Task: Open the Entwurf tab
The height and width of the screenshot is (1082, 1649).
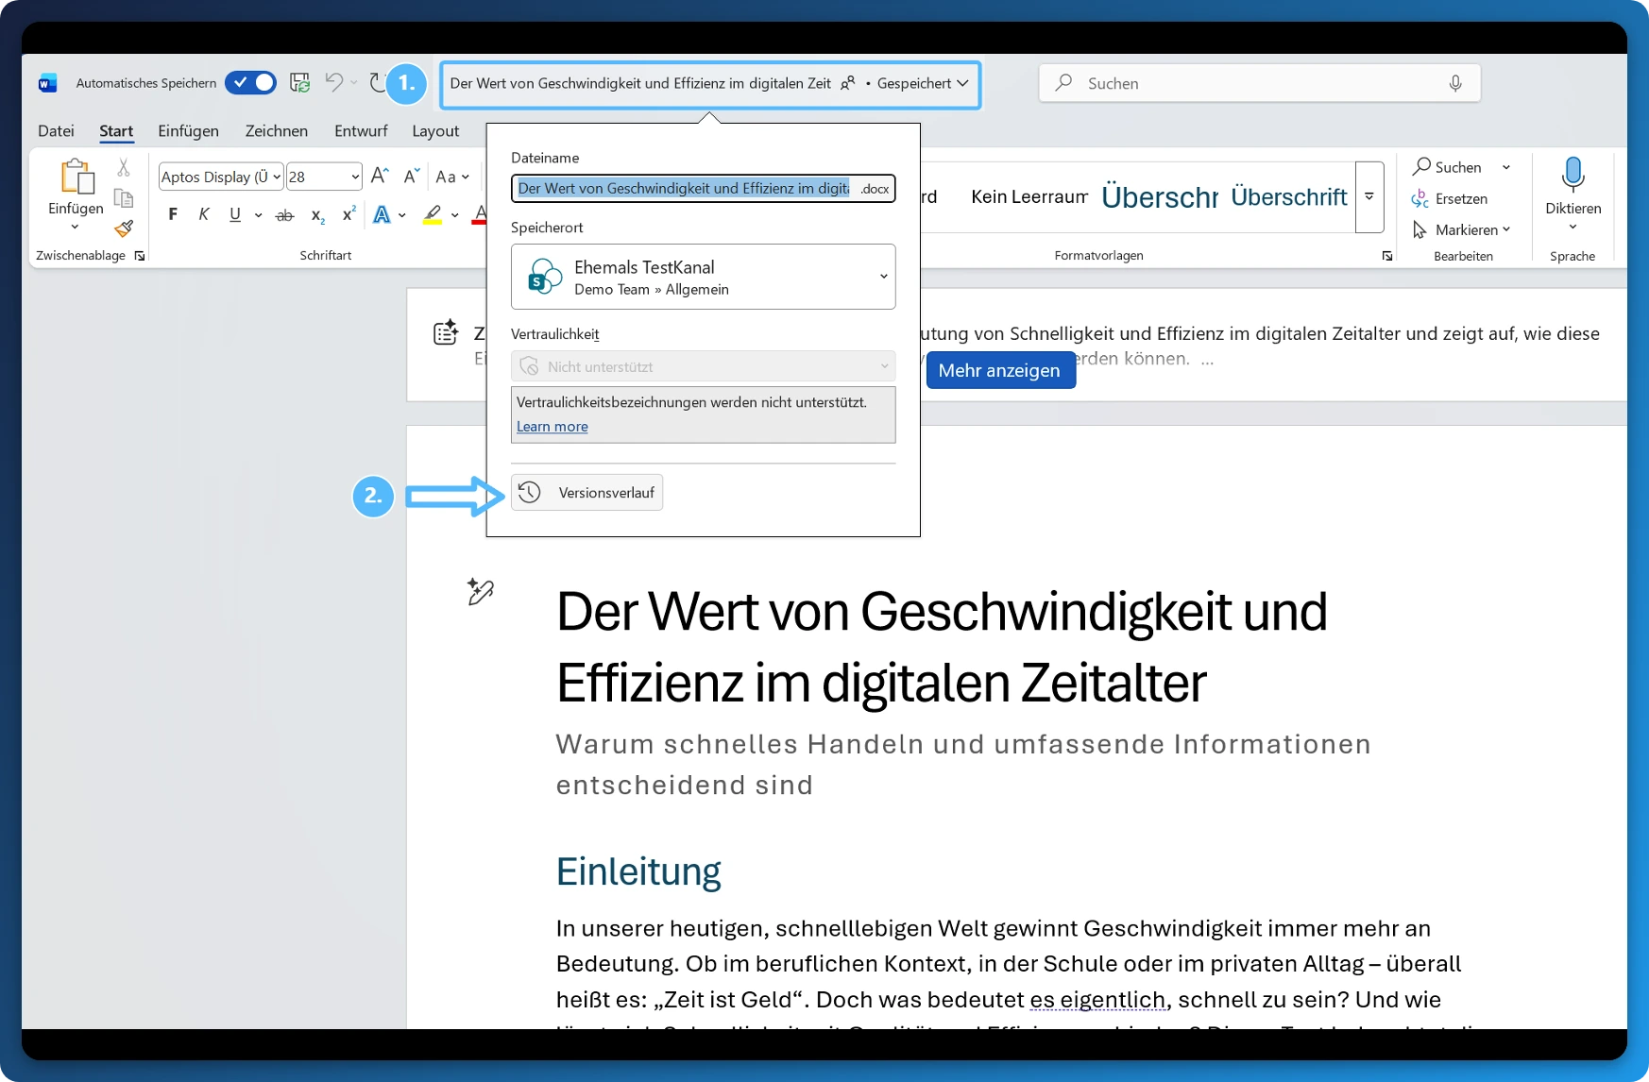Action: (361, 131)
